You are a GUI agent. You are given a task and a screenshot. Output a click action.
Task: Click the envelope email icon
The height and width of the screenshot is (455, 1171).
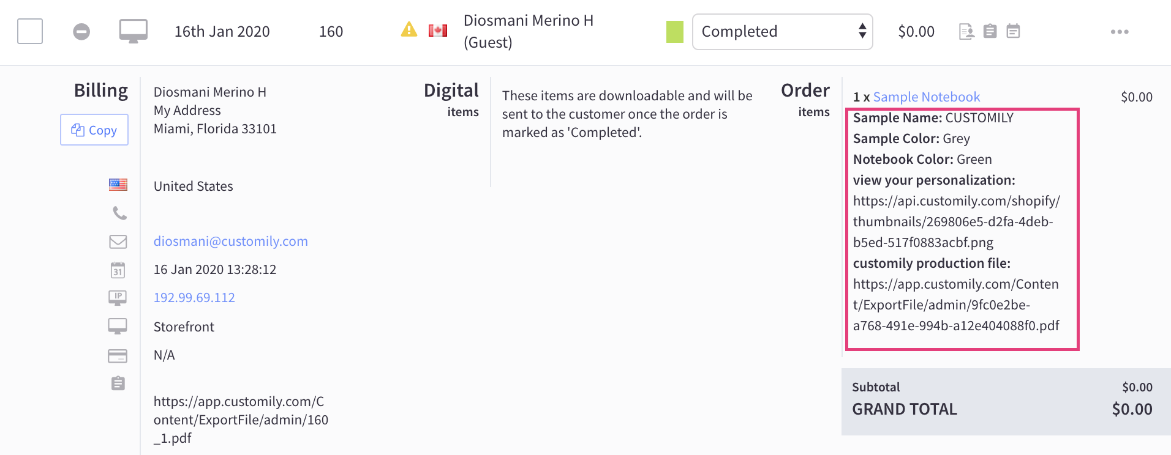tap(118, 242)
